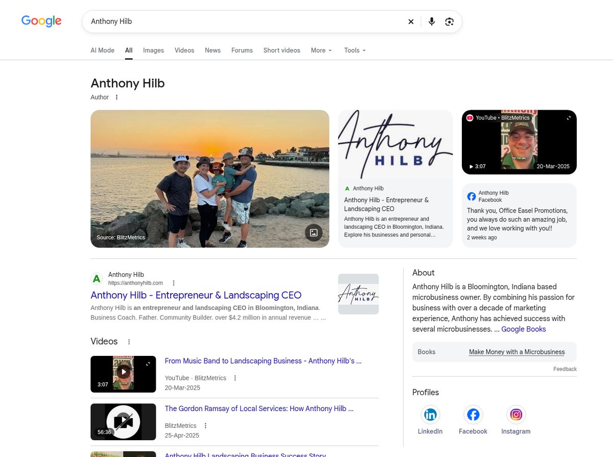
Task: Click the Entrepreneur & Landscaping CEO card title
Action: pyautogui.click(x=386, y=204)
